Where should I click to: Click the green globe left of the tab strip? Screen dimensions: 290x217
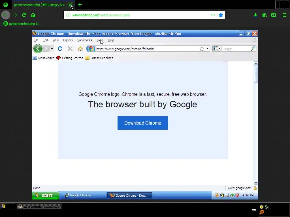tap(6, 5)
